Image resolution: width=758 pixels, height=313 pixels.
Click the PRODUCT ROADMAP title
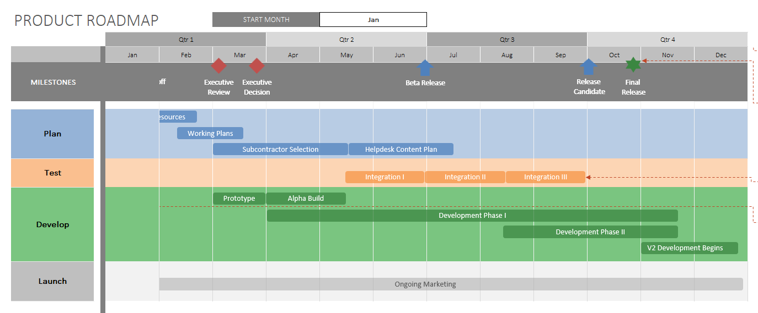tap(87, 20)
